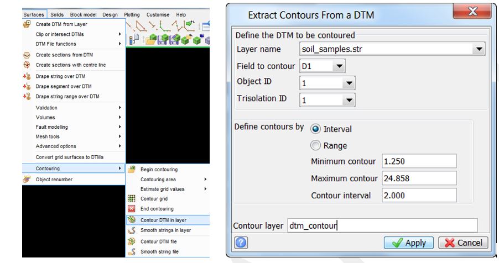499x263 pixels.
Task: Click the person with document toolbar icon
Action: pos(134,39)
